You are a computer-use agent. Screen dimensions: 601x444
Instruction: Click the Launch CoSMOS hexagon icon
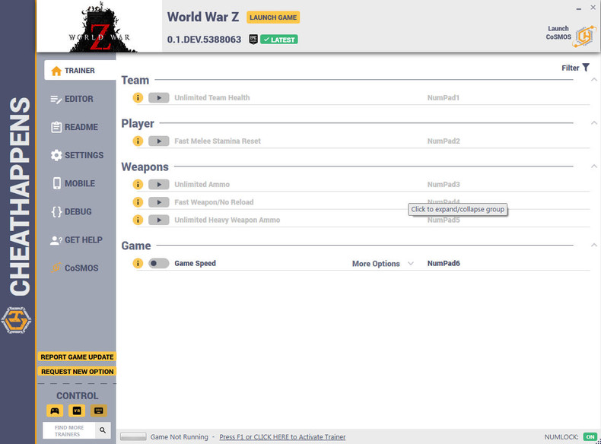(x=584, y=36)
